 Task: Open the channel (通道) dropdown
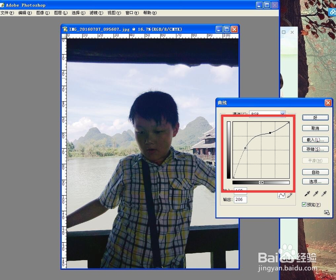click(283, 114)
